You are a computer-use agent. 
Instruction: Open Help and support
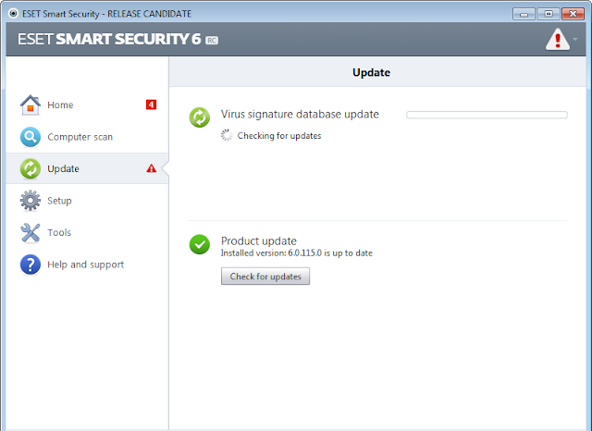point(88,265)
